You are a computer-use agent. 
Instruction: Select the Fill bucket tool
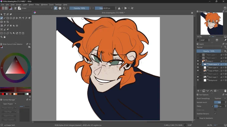click(14, 26)
